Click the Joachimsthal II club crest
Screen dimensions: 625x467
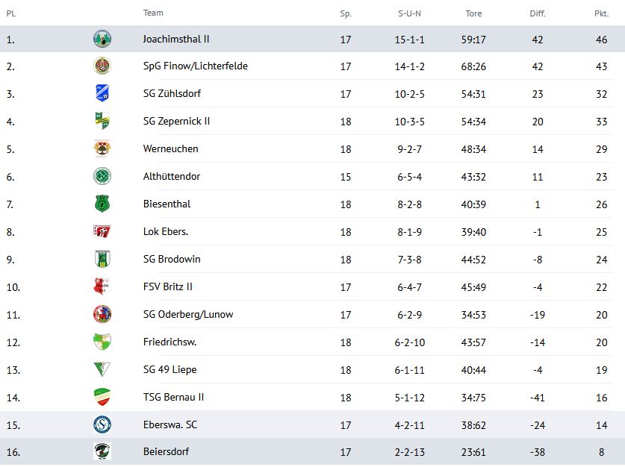click(102, 39)
